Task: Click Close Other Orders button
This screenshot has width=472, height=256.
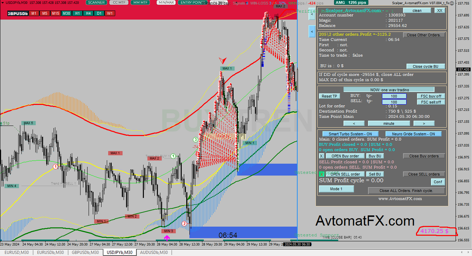Action: pyautogui.click(x=424, y=35)
